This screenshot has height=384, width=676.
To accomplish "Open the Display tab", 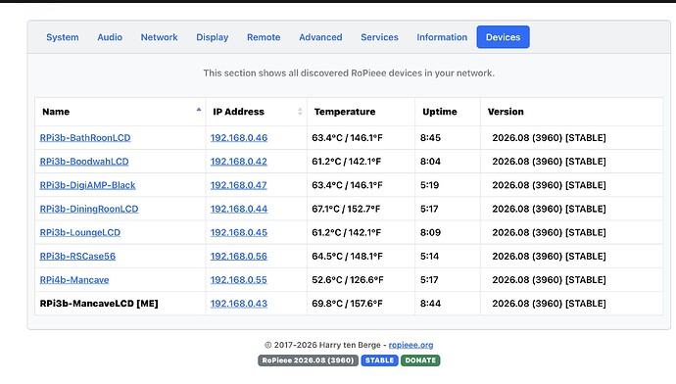I will [213, 37].
